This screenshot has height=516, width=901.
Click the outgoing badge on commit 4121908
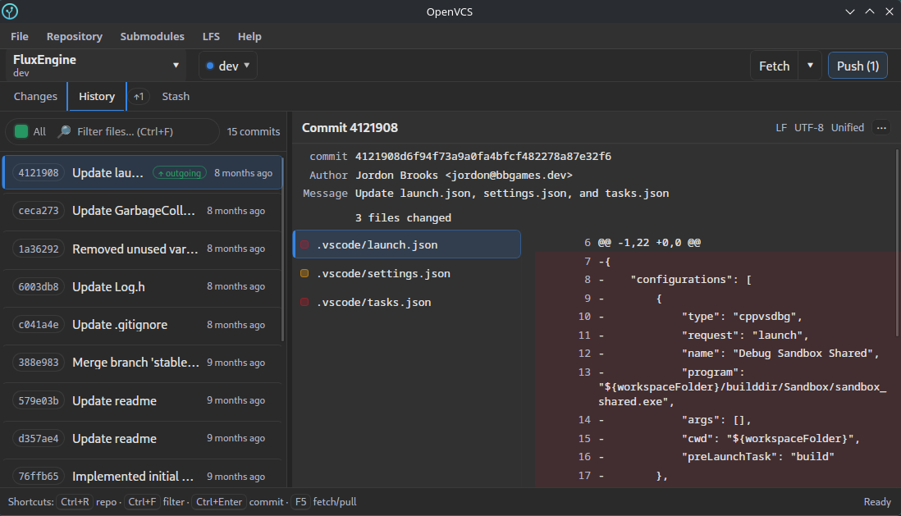(x=179, y=173)
